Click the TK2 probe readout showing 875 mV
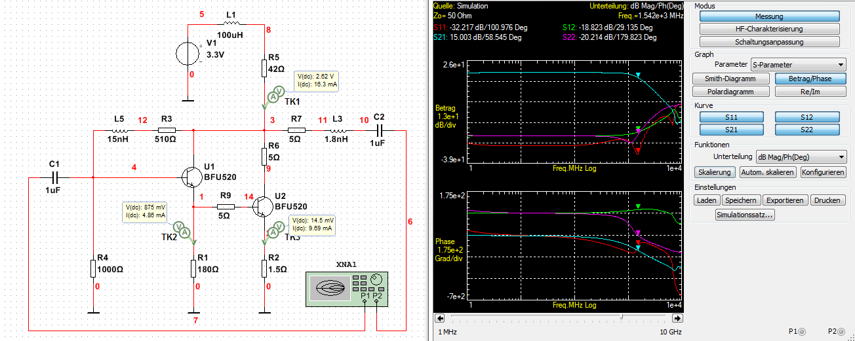 click(146, 211)
